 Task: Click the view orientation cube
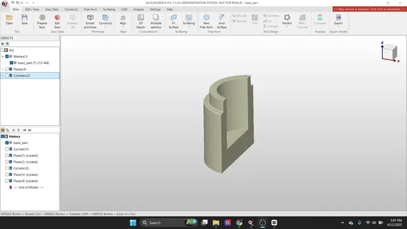click(x=390, y=52)
